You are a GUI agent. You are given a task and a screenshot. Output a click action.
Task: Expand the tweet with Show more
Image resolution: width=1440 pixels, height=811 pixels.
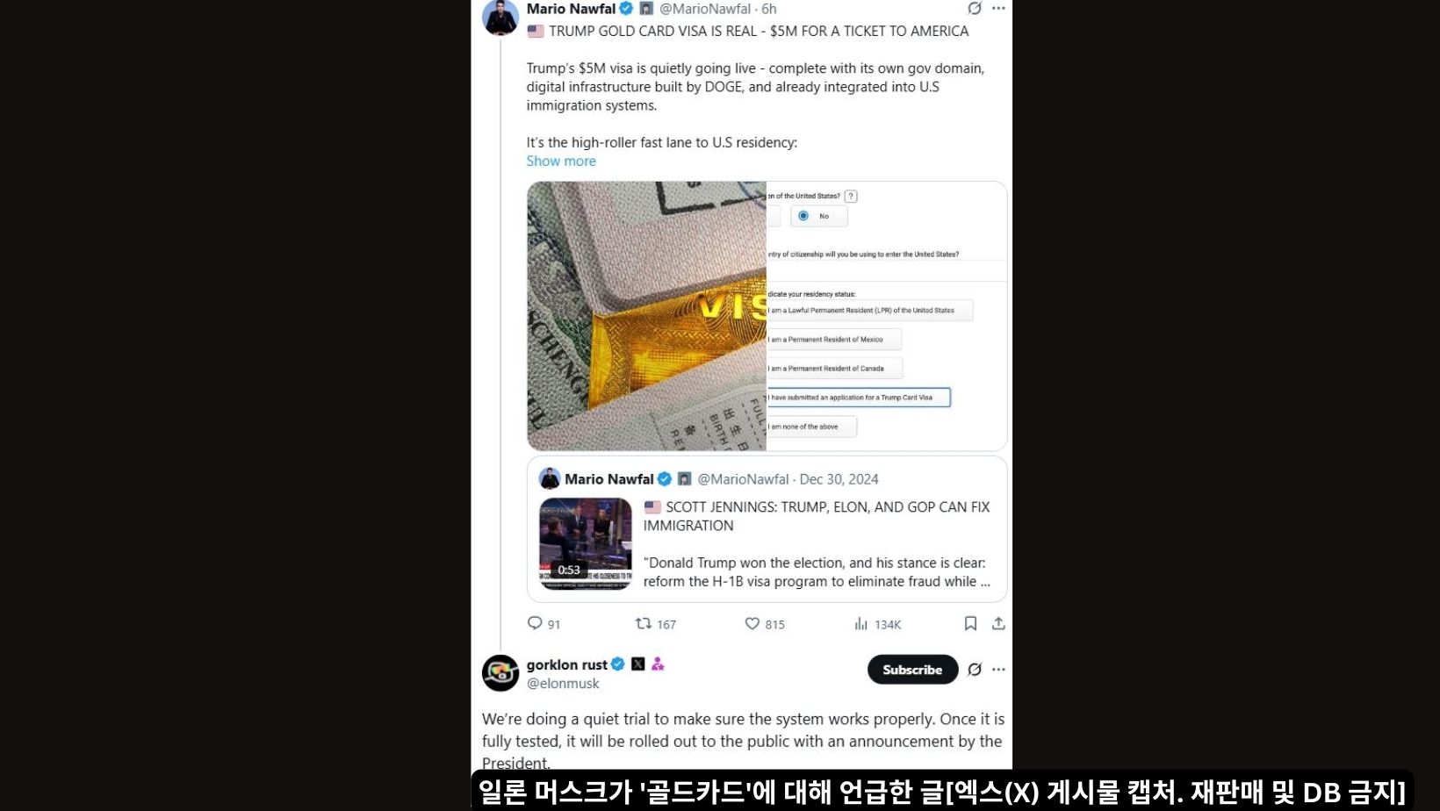coord(561,161)
